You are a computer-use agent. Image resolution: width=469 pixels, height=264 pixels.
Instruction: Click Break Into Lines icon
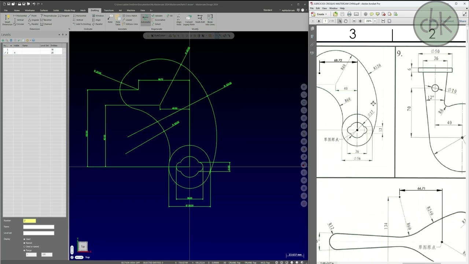[210, 20]
